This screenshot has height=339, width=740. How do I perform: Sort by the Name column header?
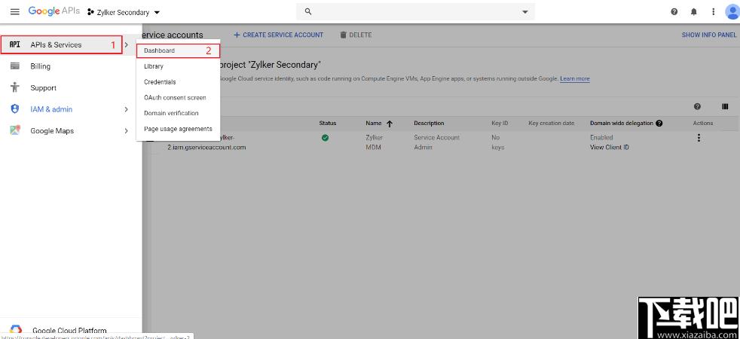[374, 123]
